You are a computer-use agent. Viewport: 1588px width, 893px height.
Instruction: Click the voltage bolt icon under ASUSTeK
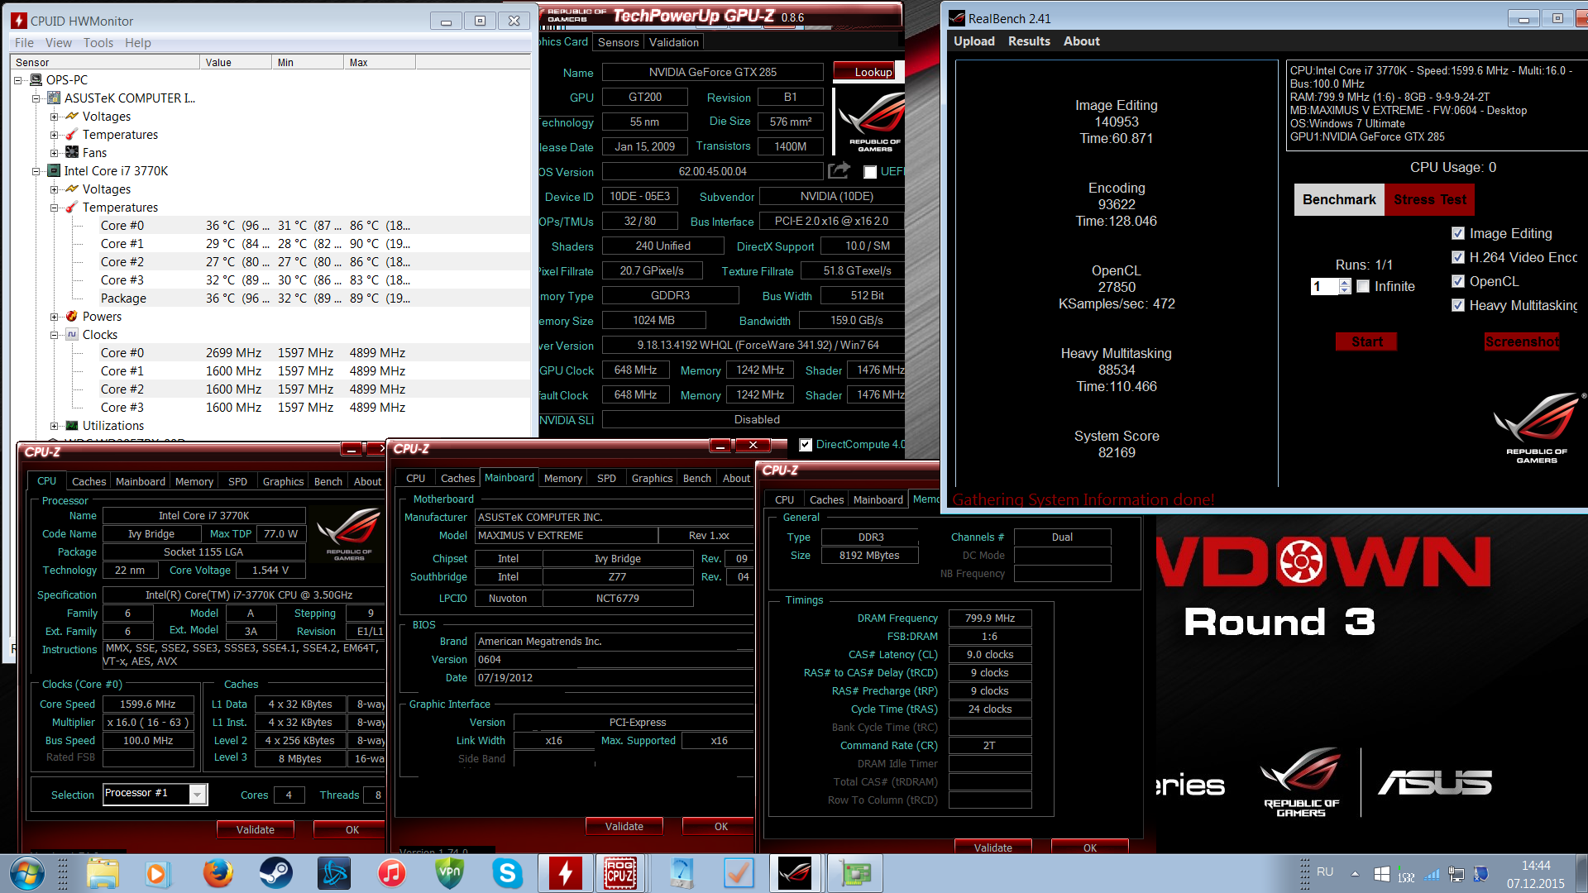click(x=72, y=117)
